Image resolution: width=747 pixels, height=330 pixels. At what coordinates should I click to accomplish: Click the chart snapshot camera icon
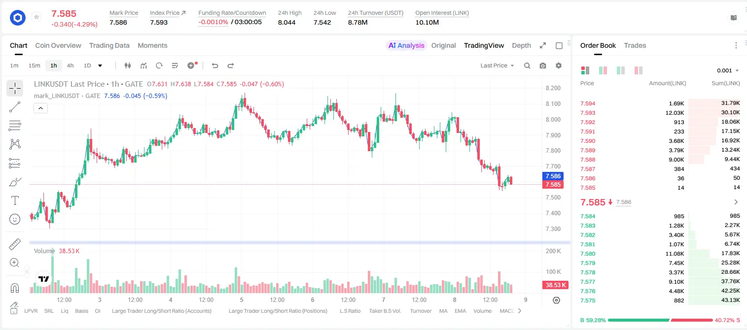[x=543, y=66]
